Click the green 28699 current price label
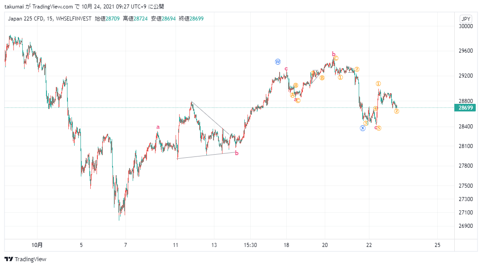Screen dimensions: 482x267 pyautogui.click(x=465, y=108)
